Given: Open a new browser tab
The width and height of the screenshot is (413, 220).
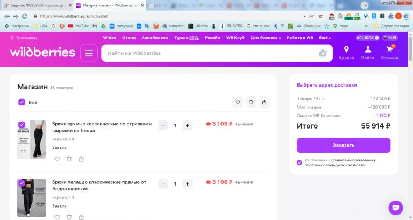Looking at the screenshot, I should coord(152,5).
